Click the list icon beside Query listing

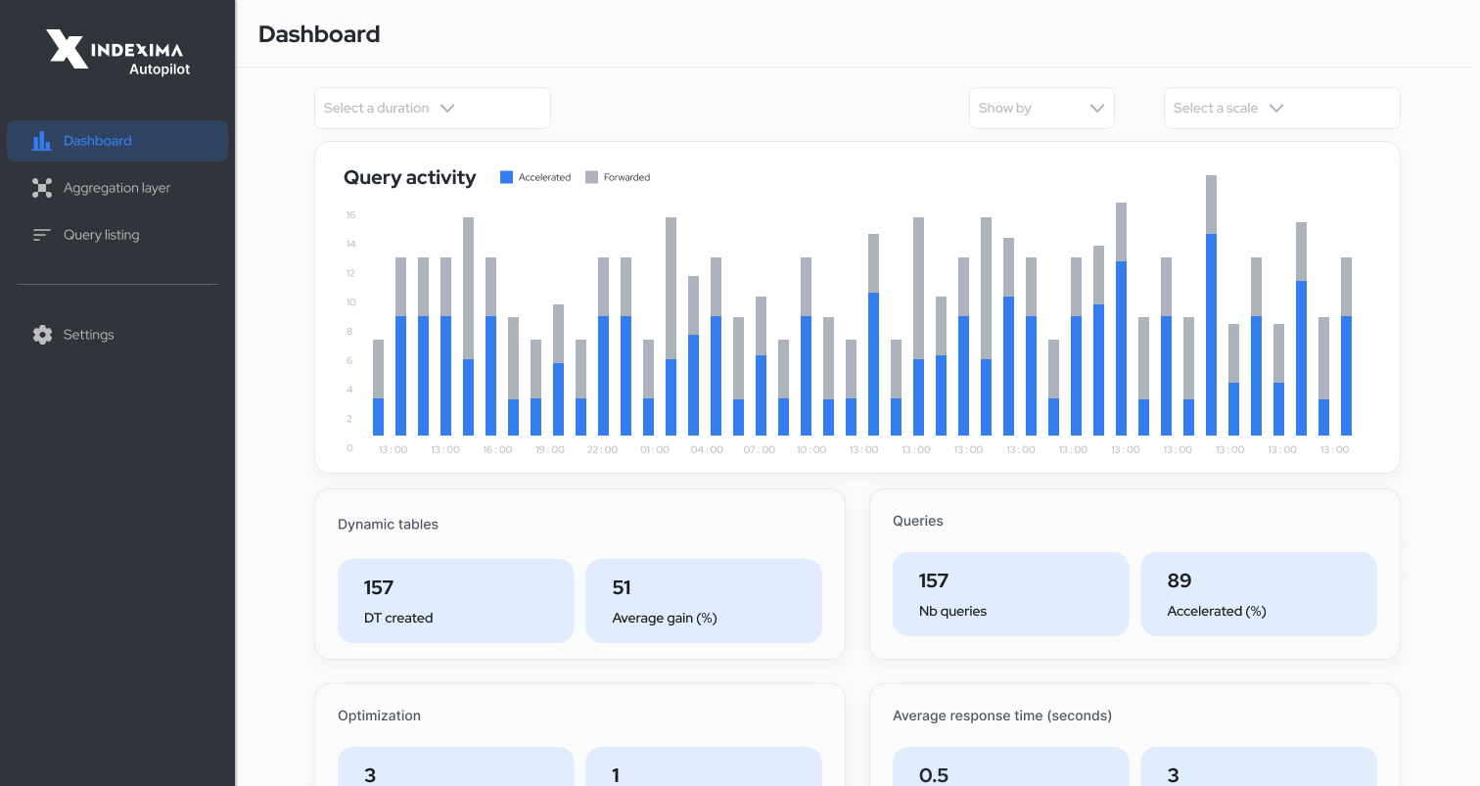(42, 234)
